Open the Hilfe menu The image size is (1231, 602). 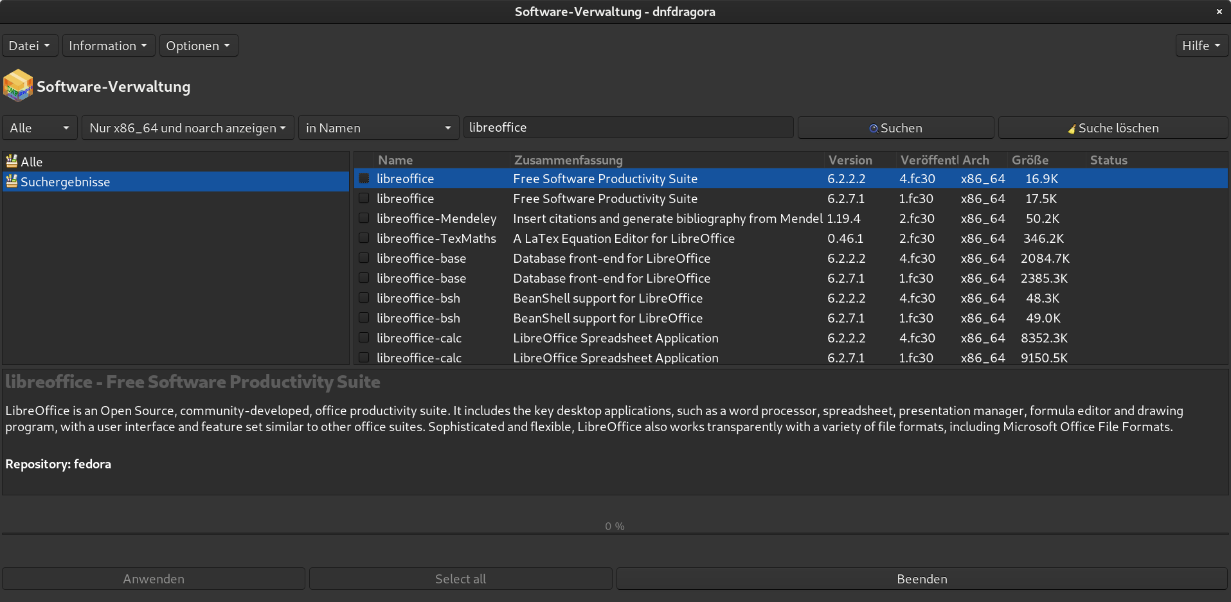coord(1202,46)
